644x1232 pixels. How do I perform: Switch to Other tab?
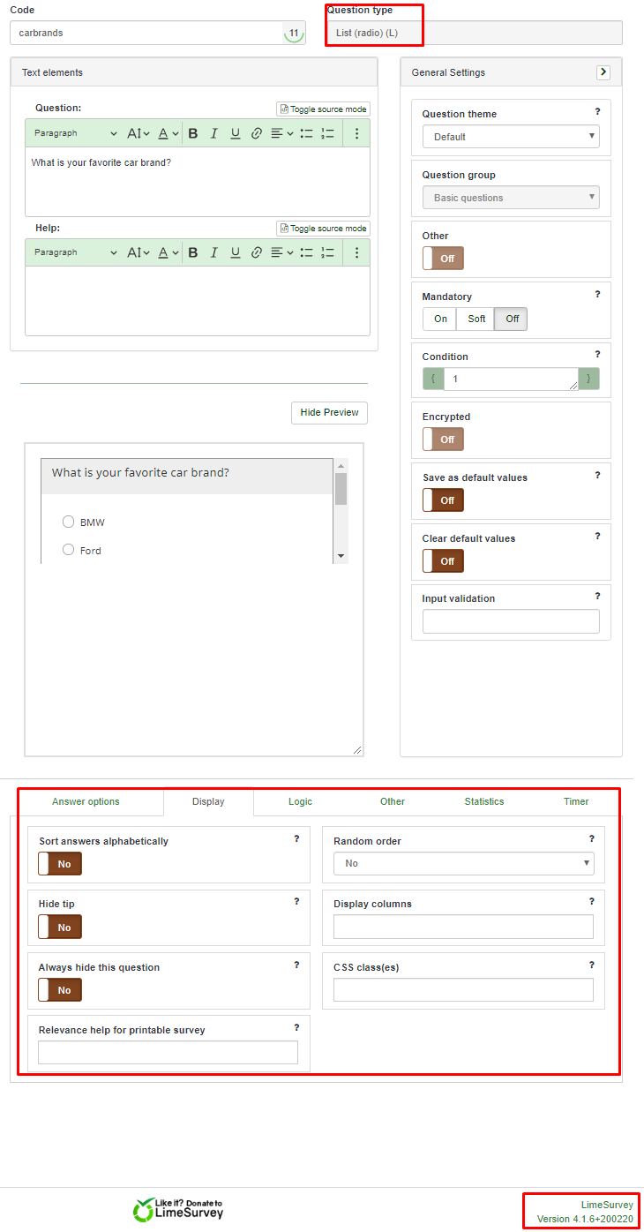point(393,801)
